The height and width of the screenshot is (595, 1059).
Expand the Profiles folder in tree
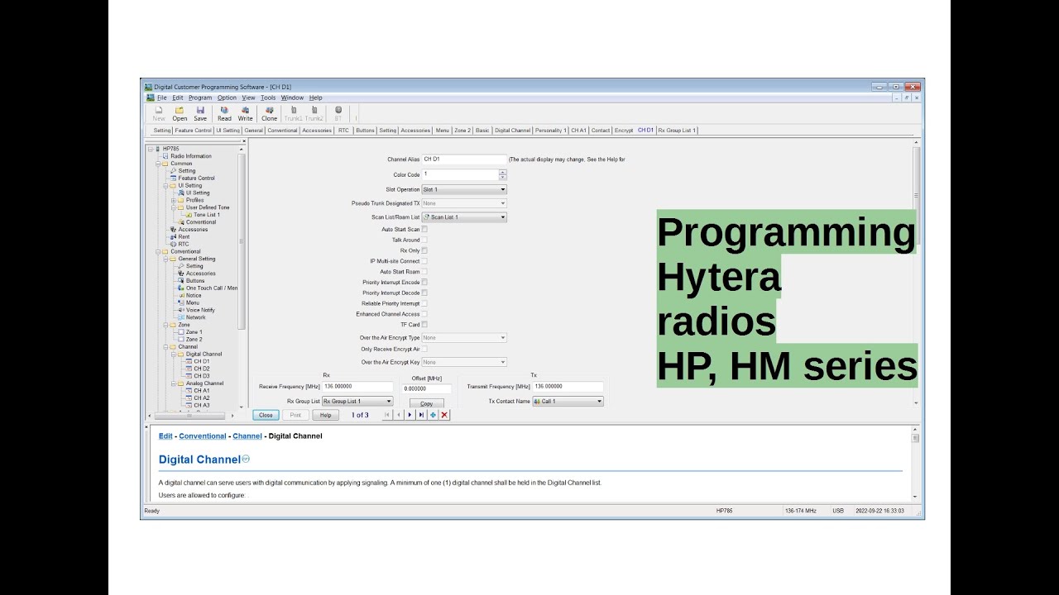click(174, 200)
